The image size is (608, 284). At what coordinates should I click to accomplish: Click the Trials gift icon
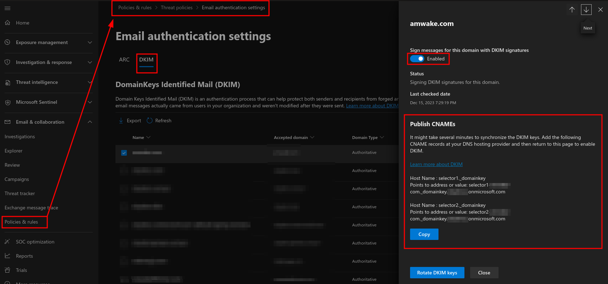(x=7, y=270)
